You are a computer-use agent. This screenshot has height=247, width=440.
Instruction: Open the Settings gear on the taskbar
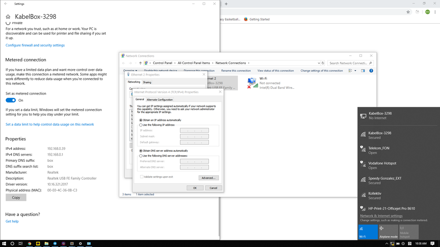coord(80,243)
